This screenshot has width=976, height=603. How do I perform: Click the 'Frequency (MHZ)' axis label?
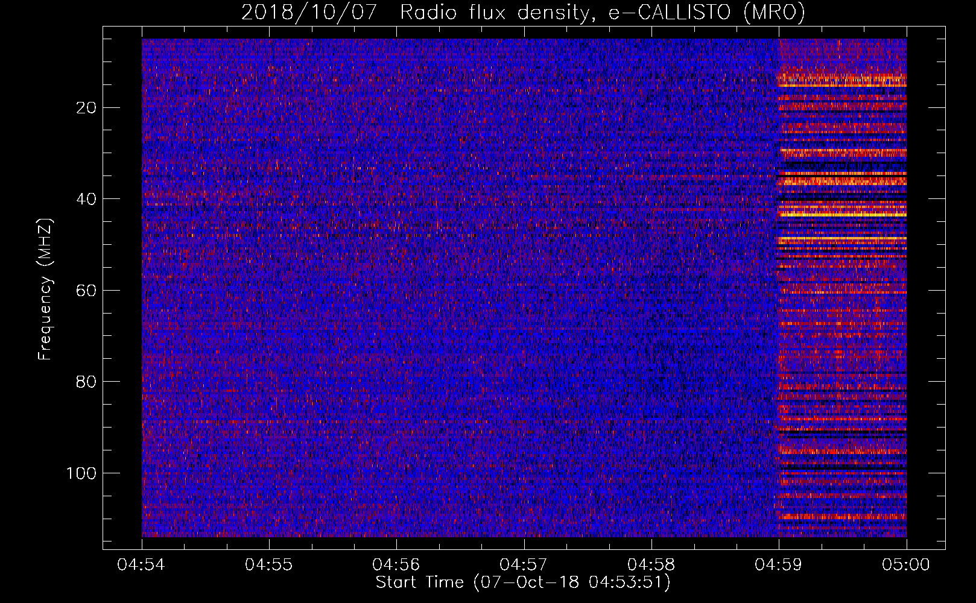click(45, 289)
